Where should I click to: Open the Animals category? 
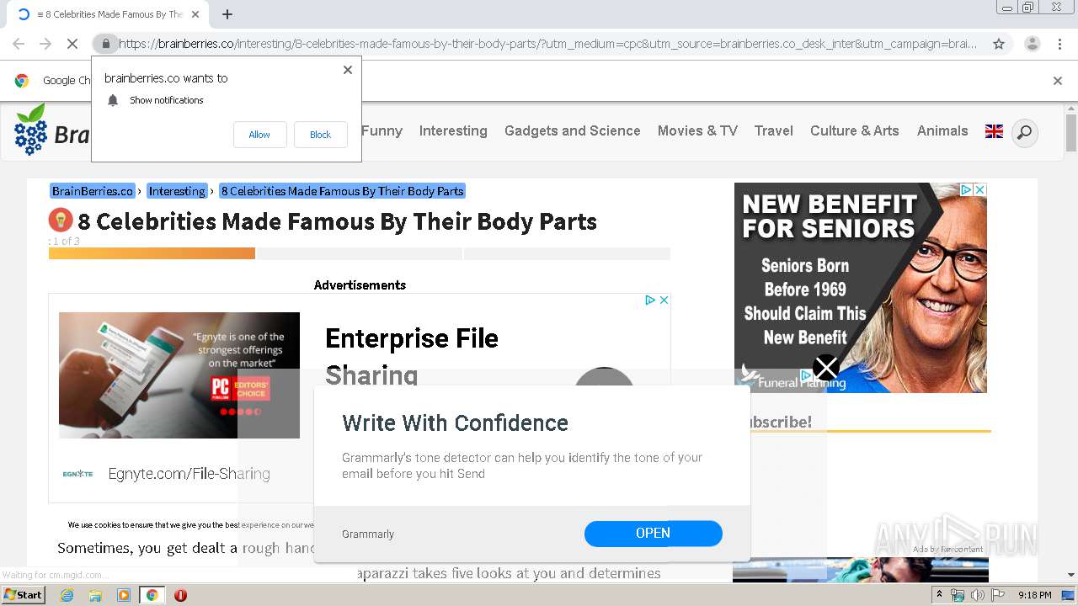coord(942,131)
